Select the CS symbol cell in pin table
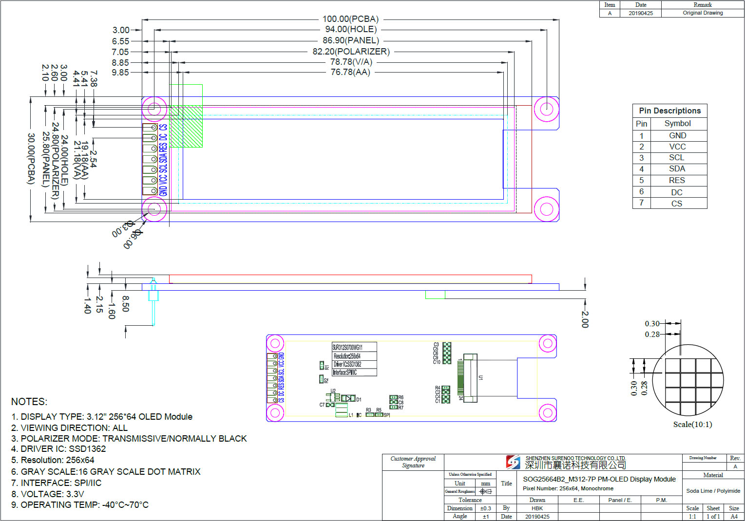Image resolution: width=745 pixels, height=521 pixels. [x=677, y=204]
